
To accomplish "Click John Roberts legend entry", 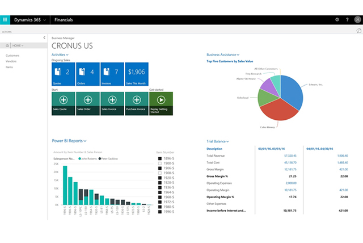I will coord(87,158).
